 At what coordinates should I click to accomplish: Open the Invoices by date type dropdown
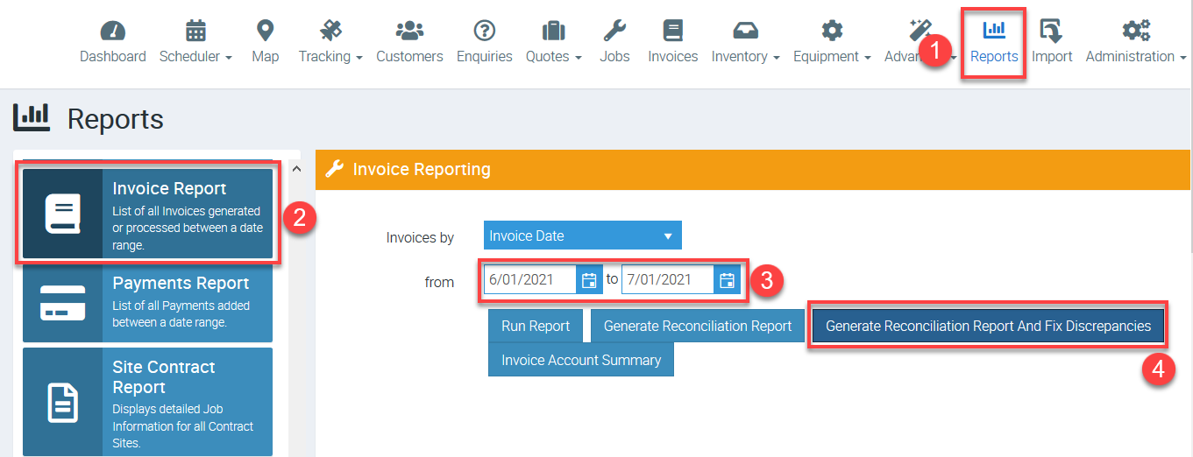(x=582, y=236)
